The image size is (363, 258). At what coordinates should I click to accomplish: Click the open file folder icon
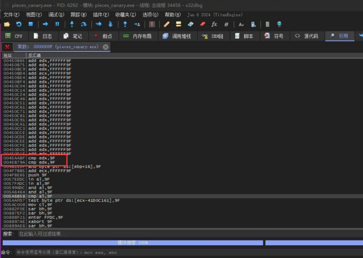pos(7,24)
